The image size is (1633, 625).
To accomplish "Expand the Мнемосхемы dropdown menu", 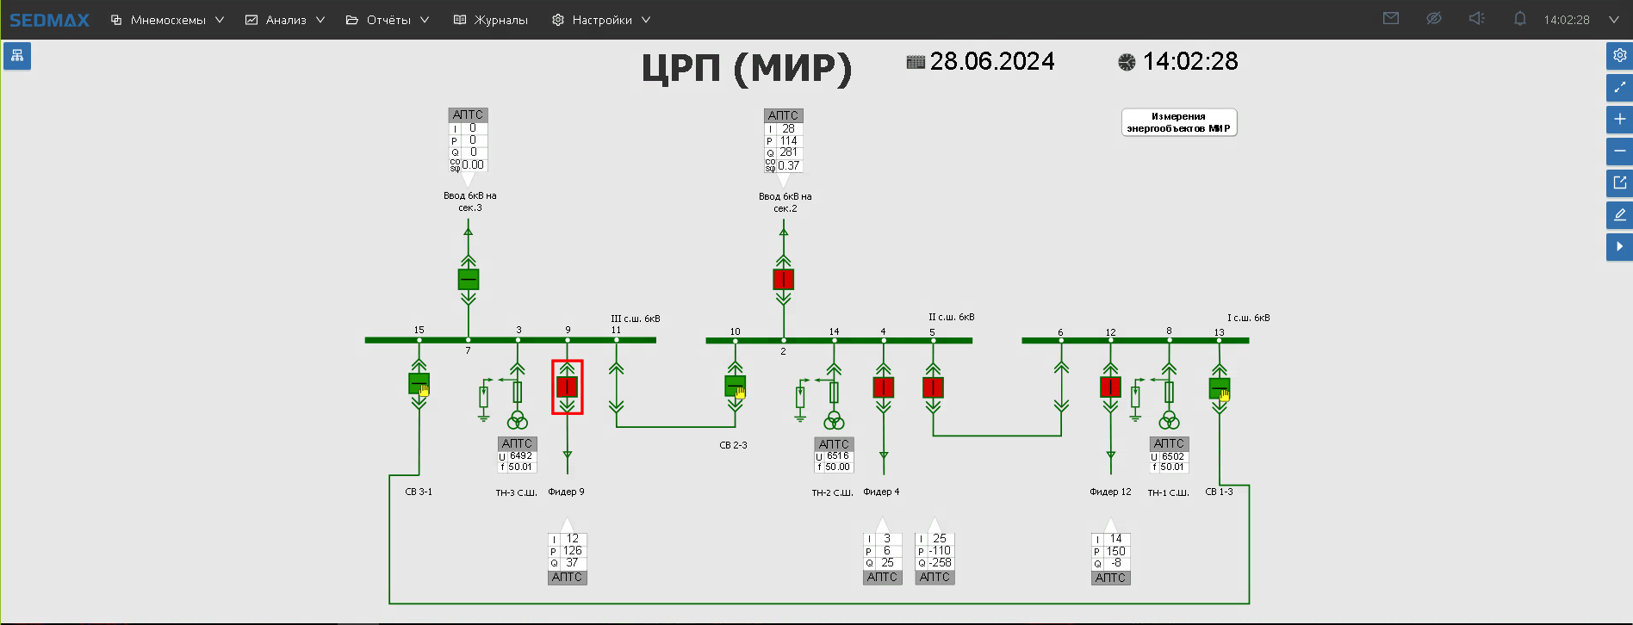I will [x=167, y=20].
